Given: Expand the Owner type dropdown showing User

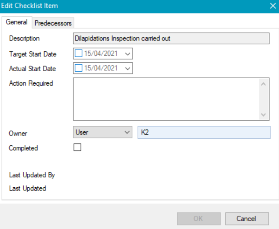Looking at the screenshot, I should click(127, 132).
